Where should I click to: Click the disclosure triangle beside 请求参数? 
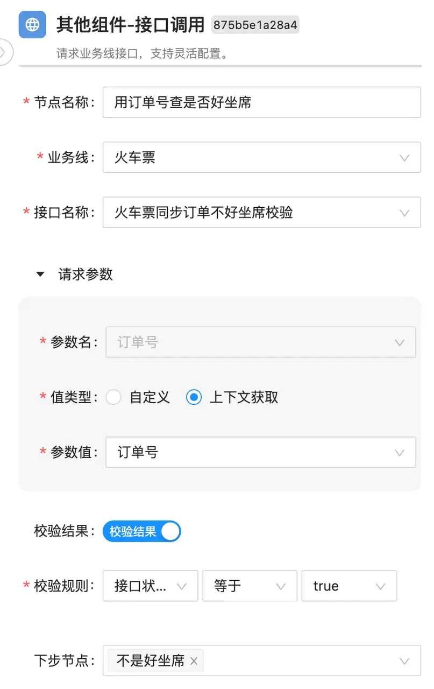point(40,274)
